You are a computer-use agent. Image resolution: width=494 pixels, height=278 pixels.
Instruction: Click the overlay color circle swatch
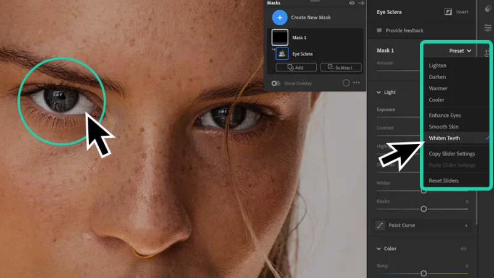pos(346,83)
